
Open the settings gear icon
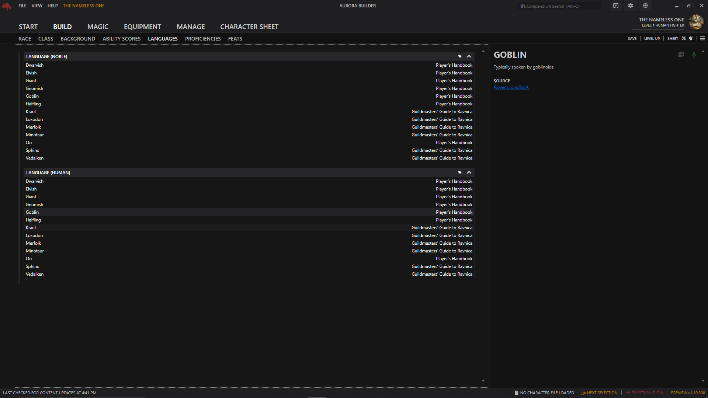coord(631,6)
